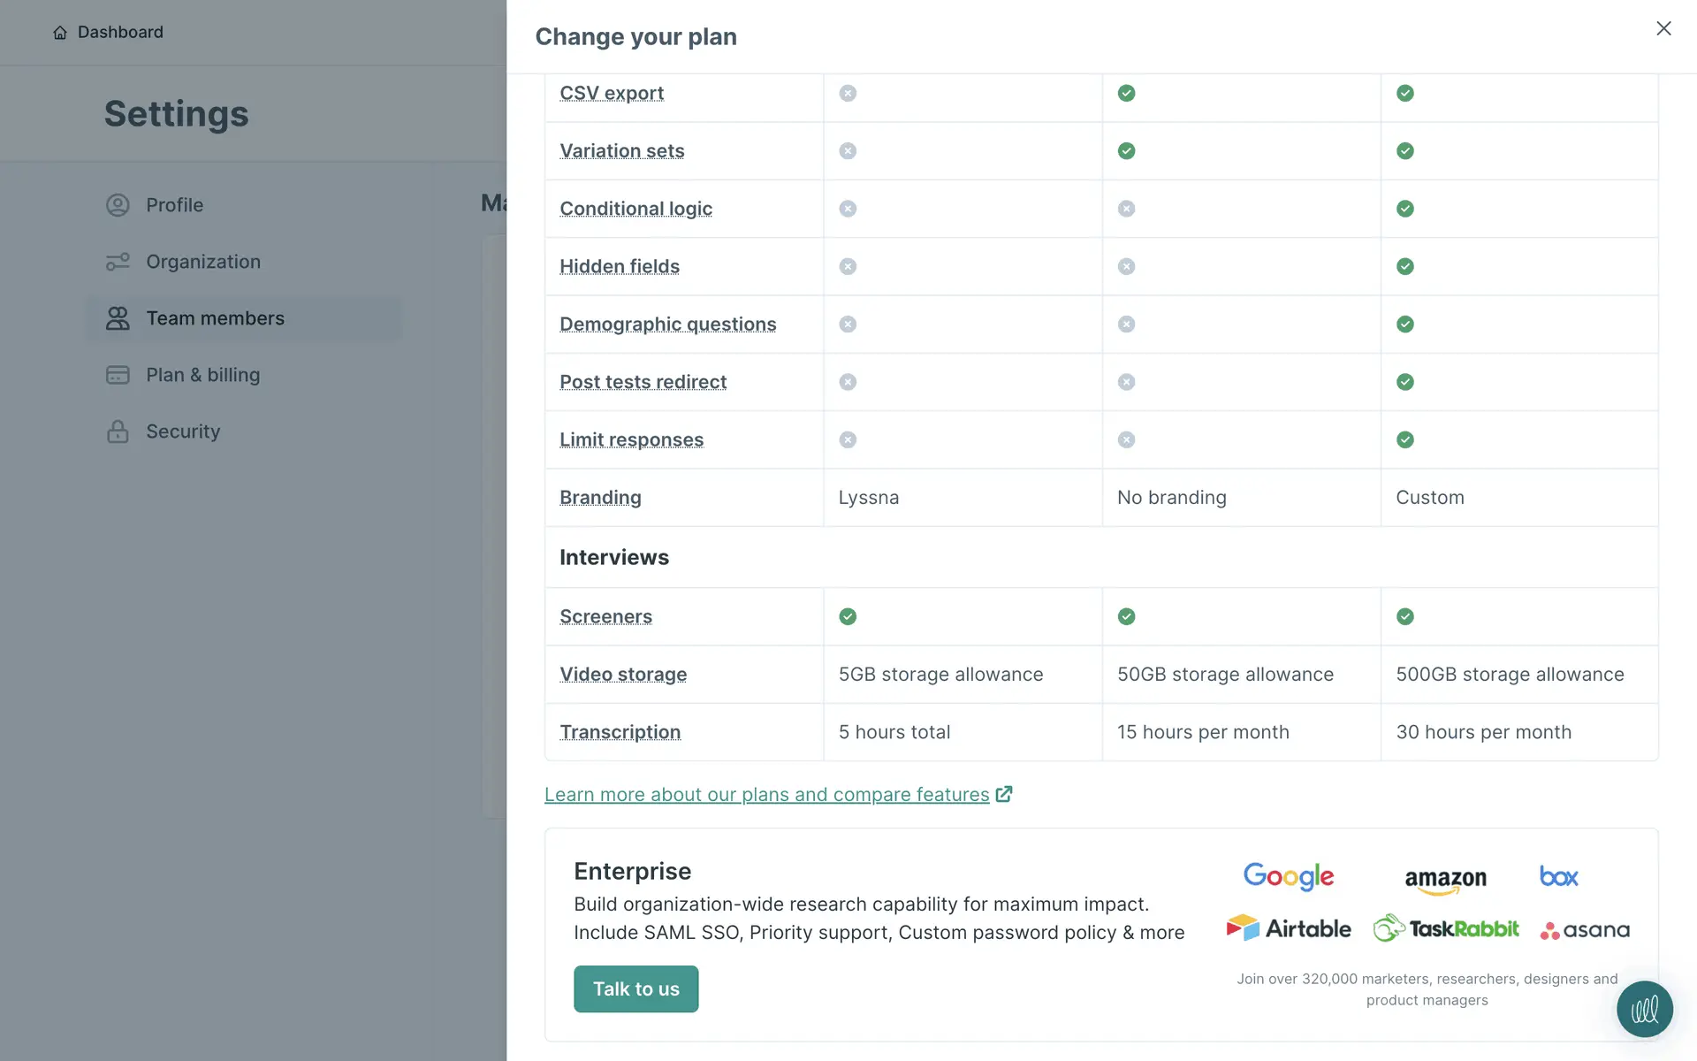Close the Change your plan panel

(x=1663, y=28)
